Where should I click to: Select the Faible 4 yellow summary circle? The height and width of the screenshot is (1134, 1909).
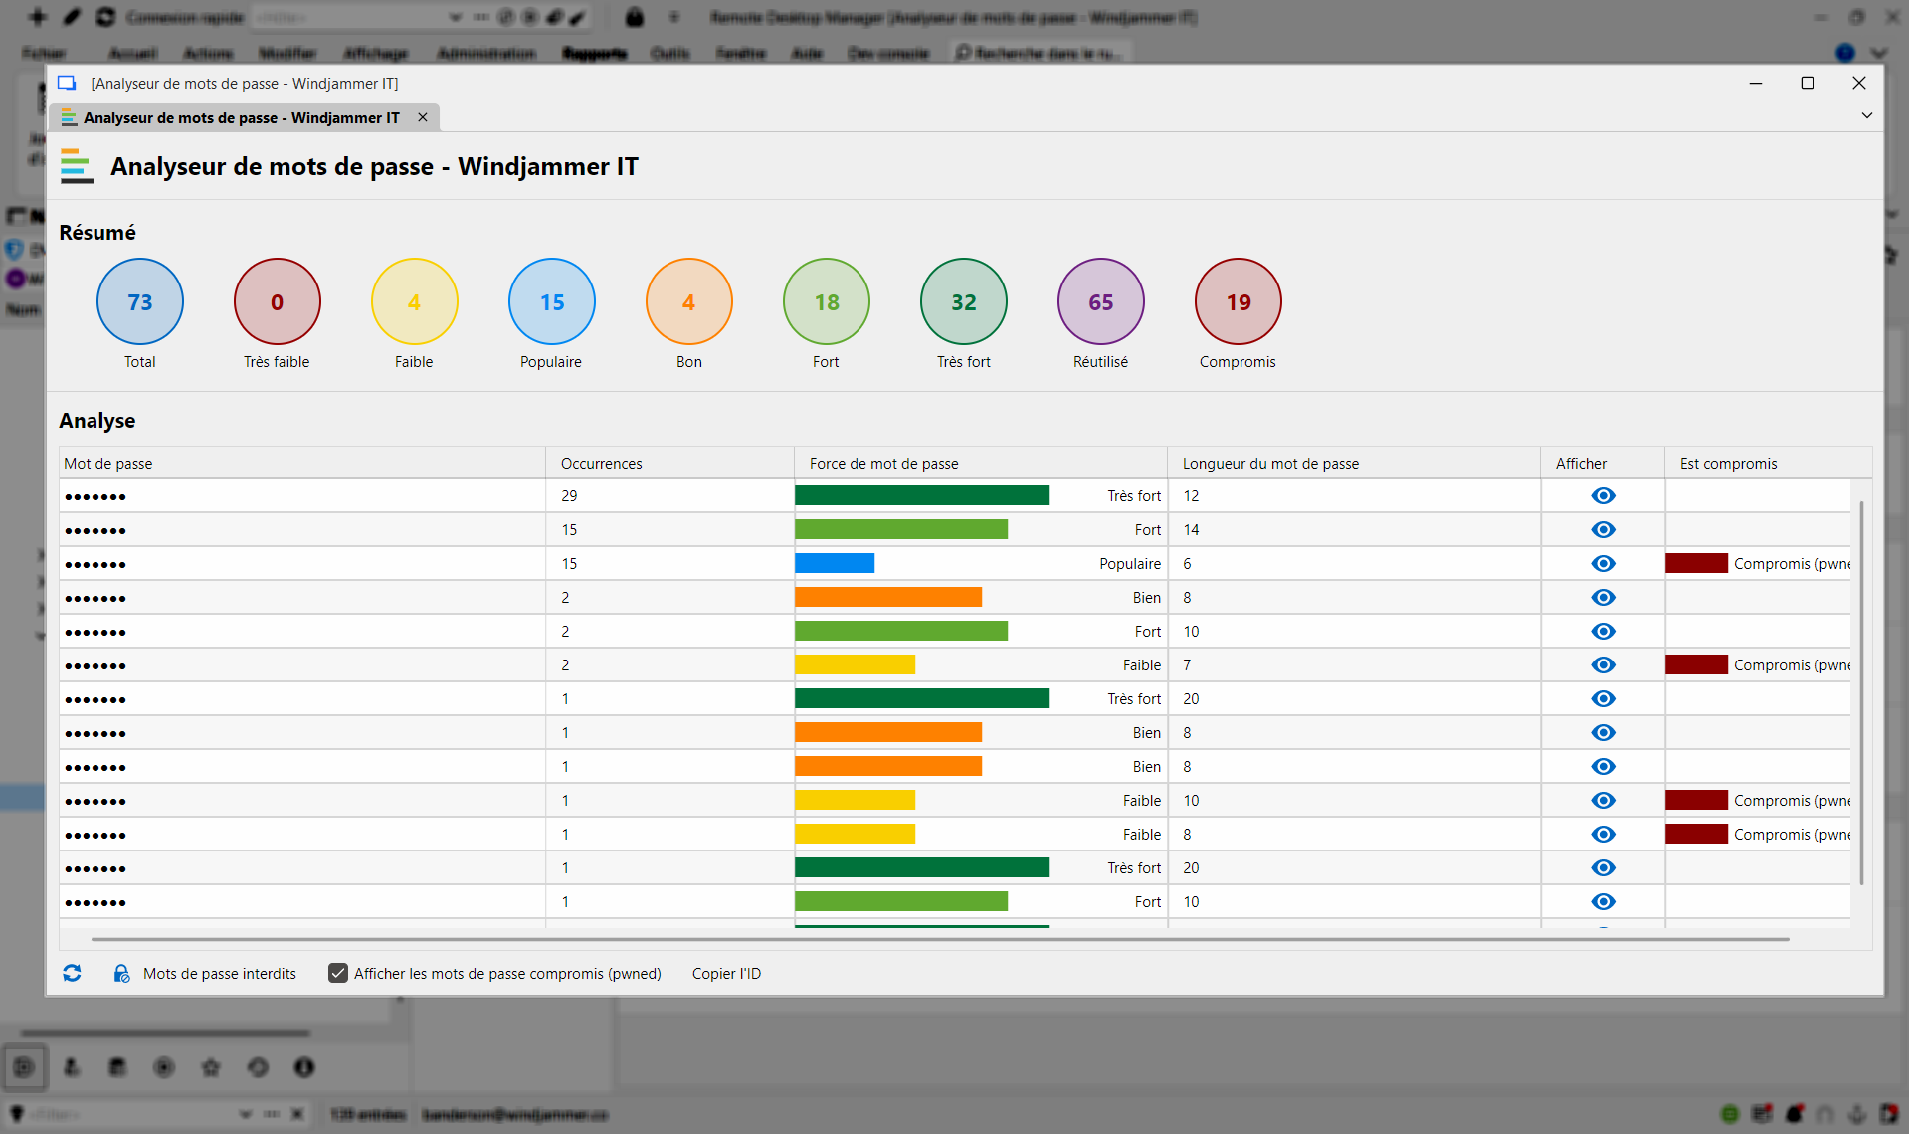click(x=414, y=301)
